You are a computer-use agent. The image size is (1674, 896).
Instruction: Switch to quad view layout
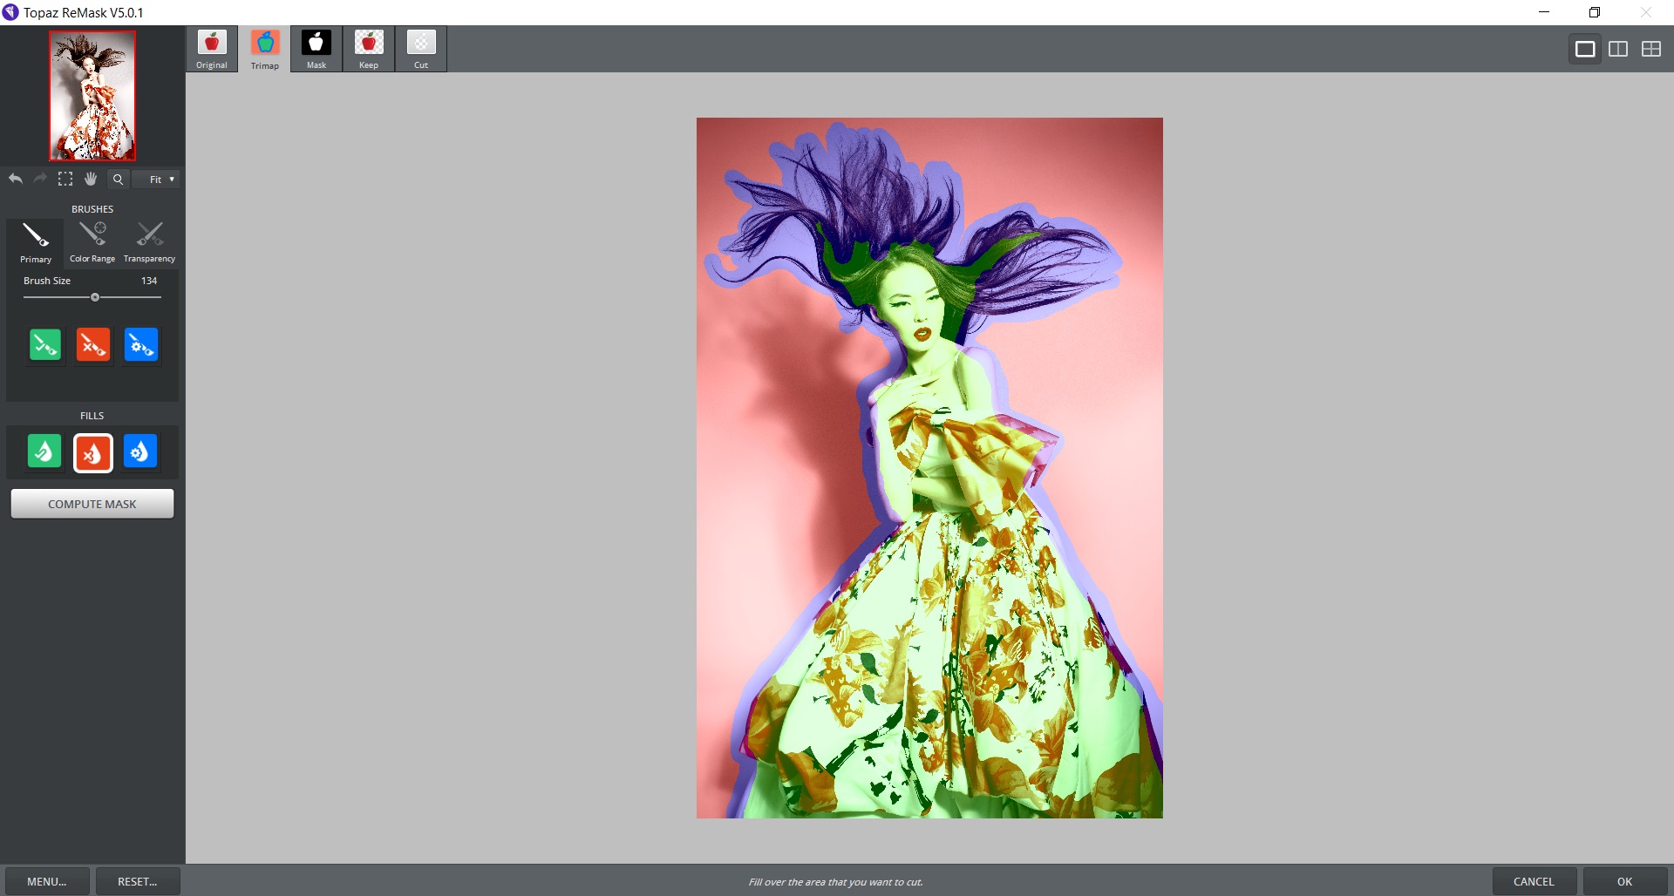(1651, 49)
